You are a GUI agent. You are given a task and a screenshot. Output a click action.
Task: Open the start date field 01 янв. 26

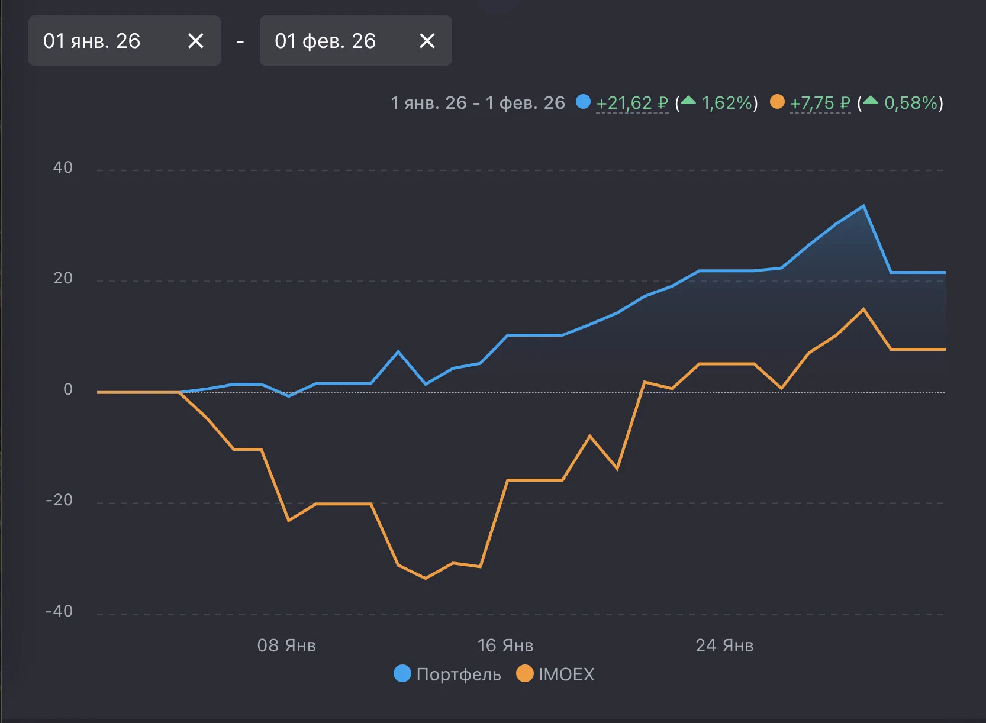[124, 41]
